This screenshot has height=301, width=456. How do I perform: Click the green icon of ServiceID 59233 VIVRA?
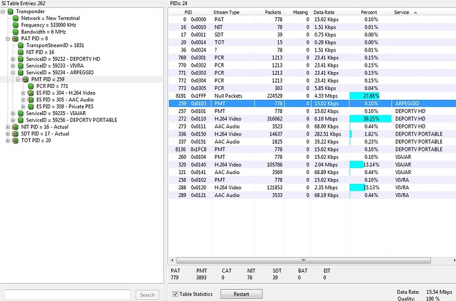[20, 65]
